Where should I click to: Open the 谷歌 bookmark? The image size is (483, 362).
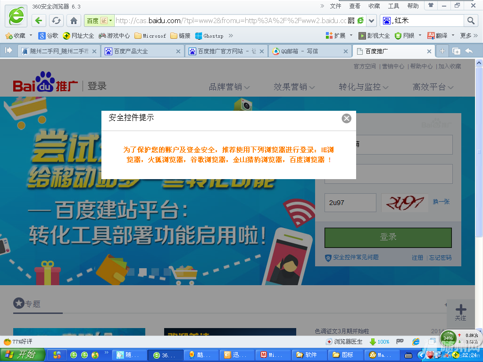coord(49,36)
